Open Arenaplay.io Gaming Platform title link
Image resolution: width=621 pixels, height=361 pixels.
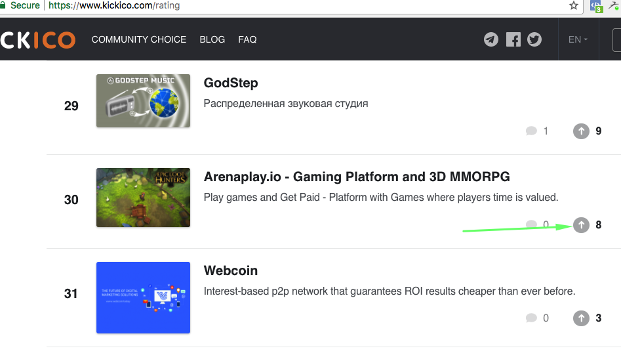click(357, 177)
